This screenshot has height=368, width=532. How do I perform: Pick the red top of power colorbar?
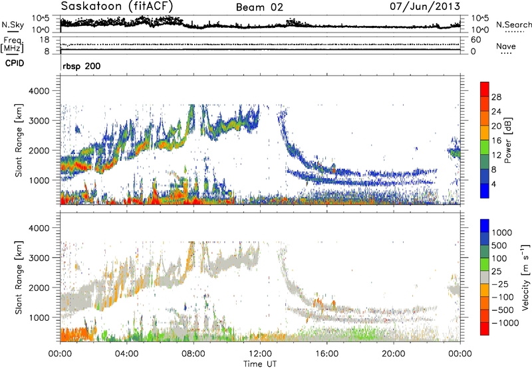tap(485, 89)
